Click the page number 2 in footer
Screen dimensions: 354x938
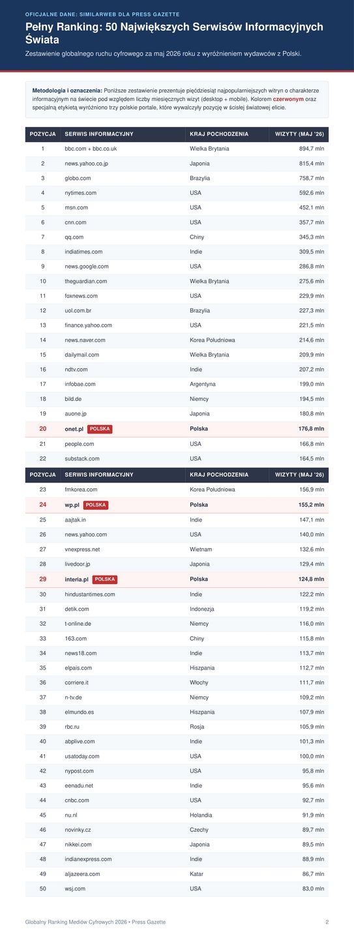tap(327, 922)
